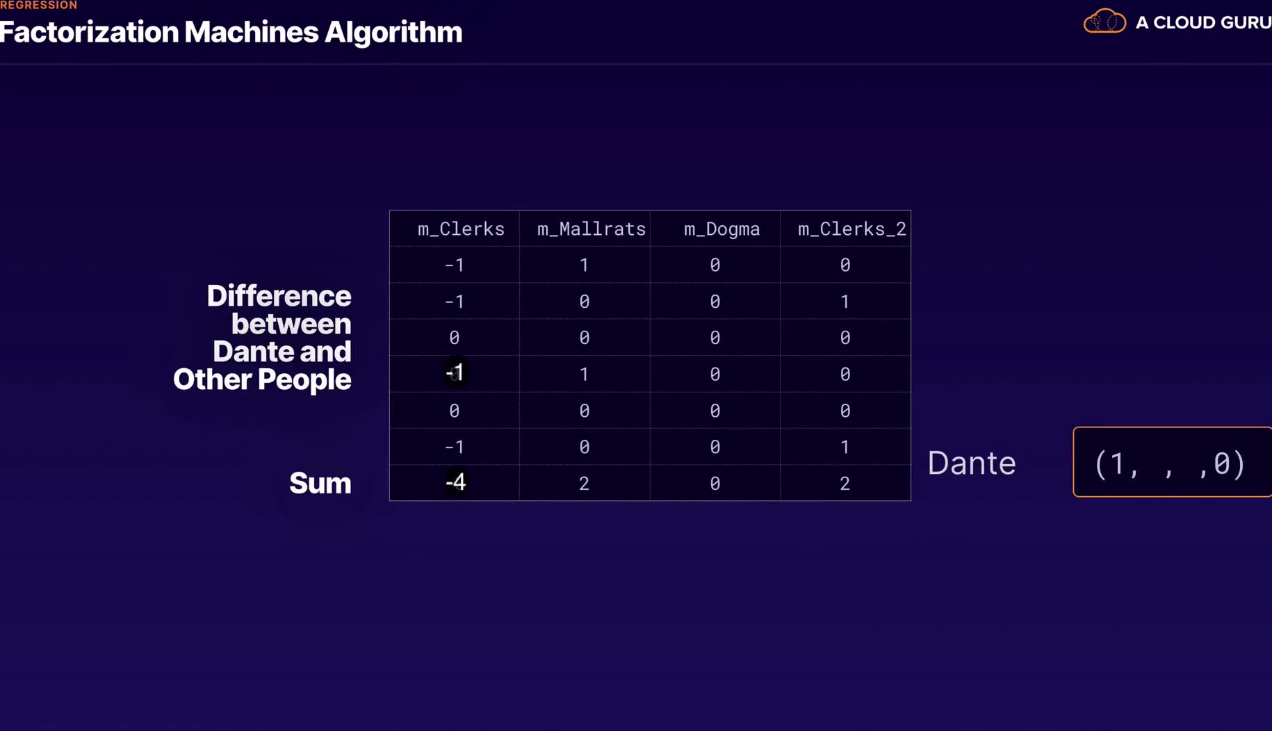The width and height of the screenshot is (1272, 731).
Task: Click the orange REGRESSION section label
Action: coord(39,6)
